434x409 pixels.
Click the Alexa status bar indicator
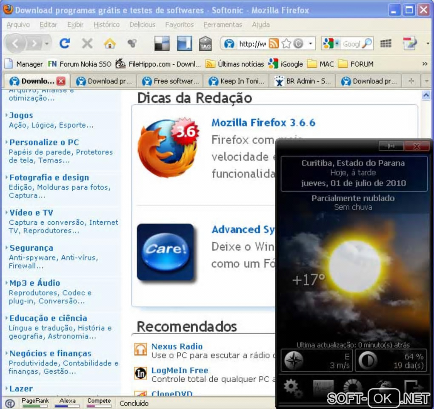click(67, 403)
